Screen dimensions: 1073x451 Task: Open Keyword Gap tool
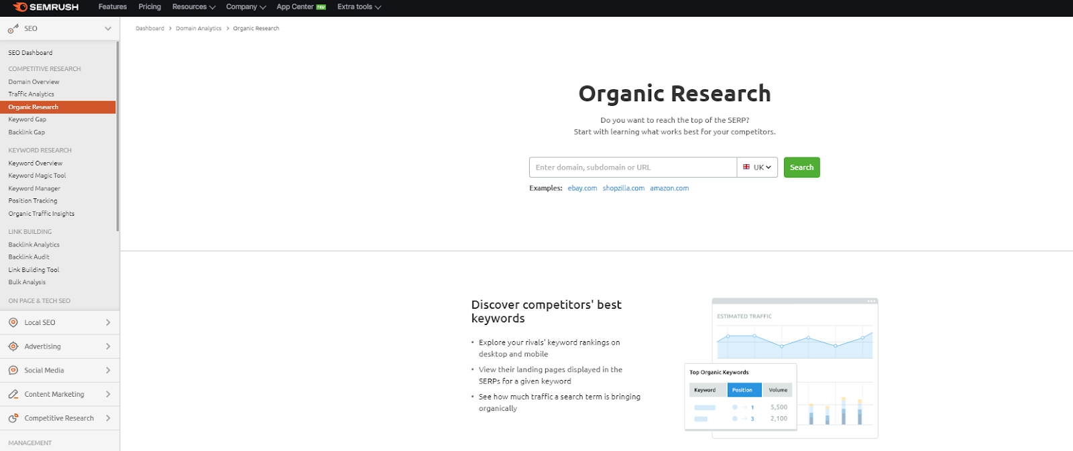pos(27,119)
